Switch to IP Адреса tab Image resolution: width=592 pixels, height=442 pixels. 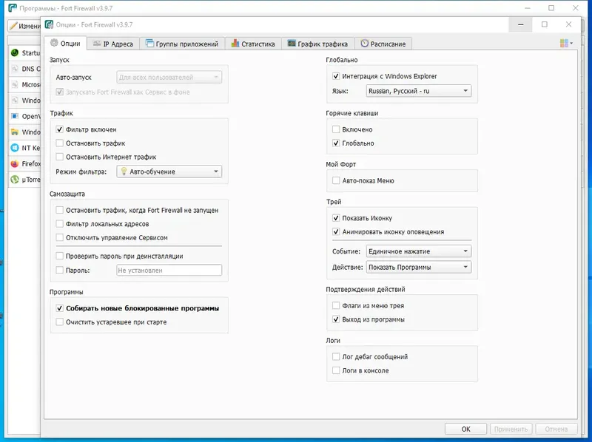113,44
